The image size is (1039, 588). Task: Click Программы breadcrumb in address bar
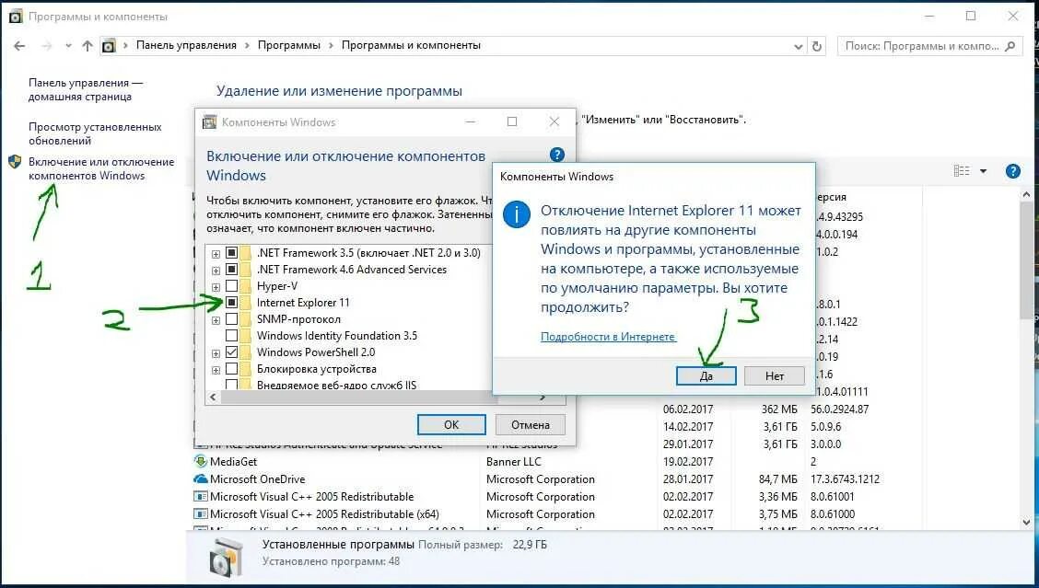[289, 45]
